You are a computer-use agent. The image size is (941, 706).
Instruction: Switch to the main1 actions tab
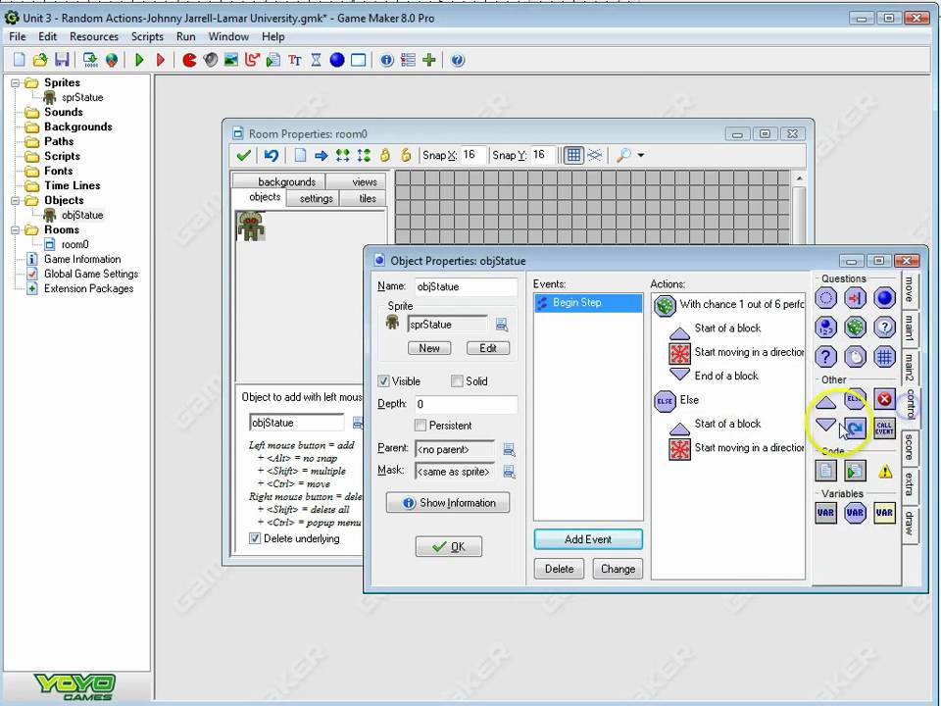point(910,328)
